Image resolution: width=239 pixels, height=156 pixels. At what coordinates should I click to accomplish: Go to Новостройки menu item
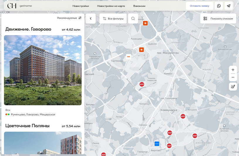coord(81,6)
